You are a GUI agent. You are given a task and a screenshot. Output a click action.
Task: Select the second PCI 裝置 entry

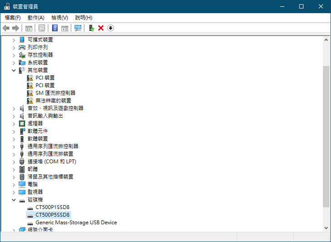pos(45,85)
